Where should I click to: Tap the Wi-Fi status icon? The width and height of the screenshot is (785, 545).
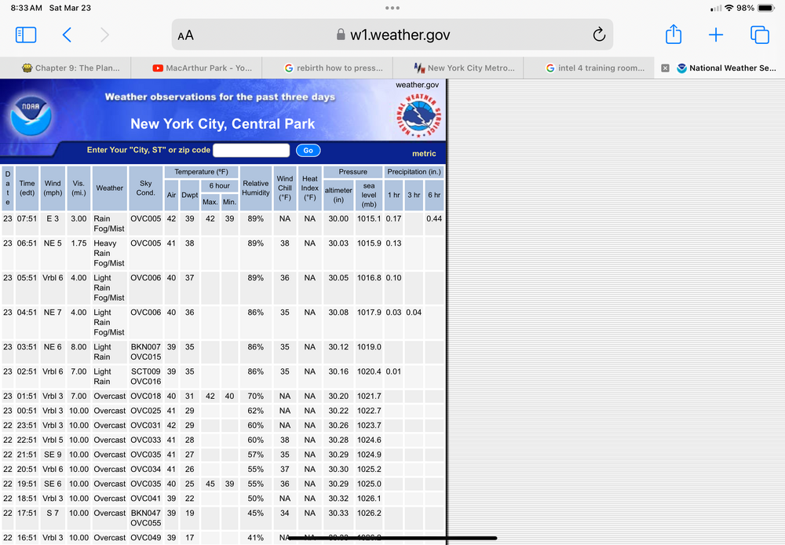pos(729,8)
